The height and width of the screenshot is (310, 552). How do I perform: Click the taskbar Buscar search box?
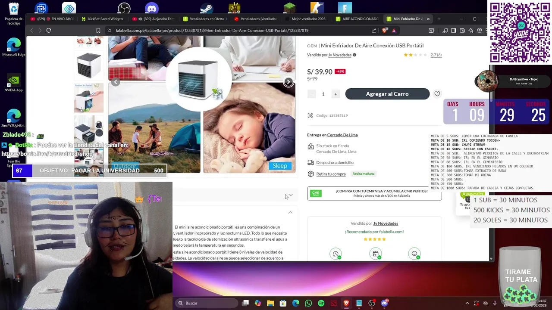click(207, 303)
